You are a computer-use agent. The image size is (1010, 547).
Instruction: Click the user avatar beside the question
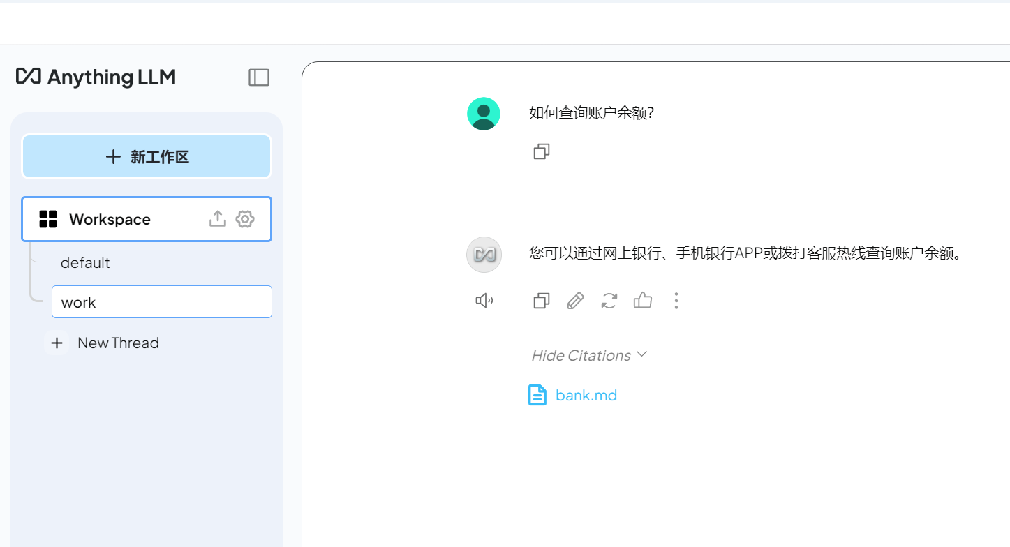point(484,114)
